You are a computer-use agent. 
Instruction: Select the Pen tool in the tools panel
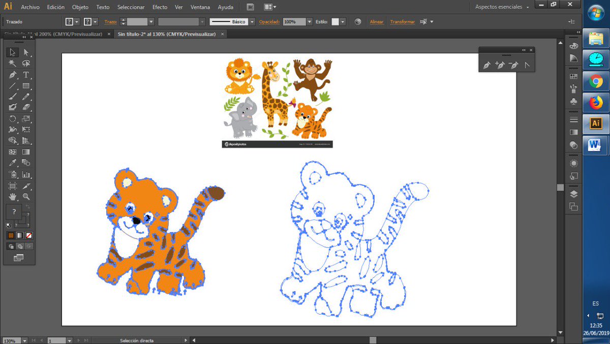tap(13, 75)
